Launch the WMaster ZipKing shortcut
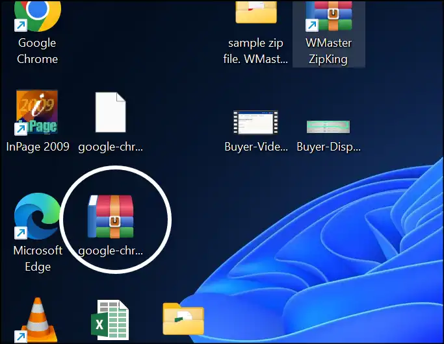 [x=329, y=16]
